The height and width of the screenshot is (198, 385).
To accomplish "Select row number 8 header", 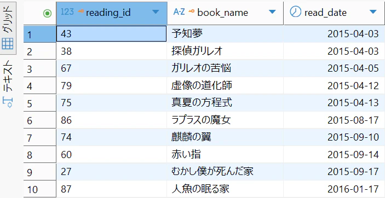I will click(x=40, y=155).
